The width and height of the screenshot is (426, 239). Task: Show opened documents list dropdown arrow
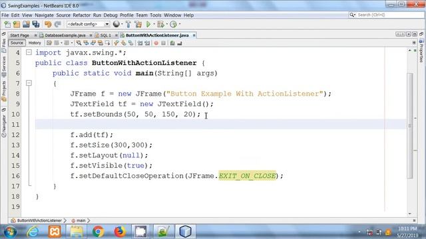tap(408, 34)
